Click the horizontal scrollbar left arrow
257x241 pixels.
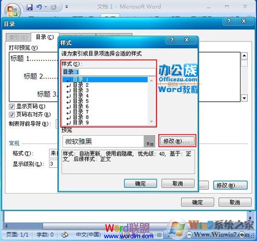[x=6, y=226]
